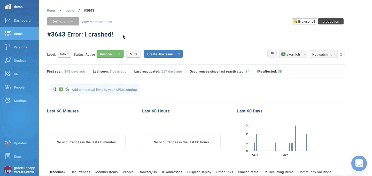The height and width of the screenshot is (176, 372).
Task: Open View Member Items link
Action: point(97,22)
